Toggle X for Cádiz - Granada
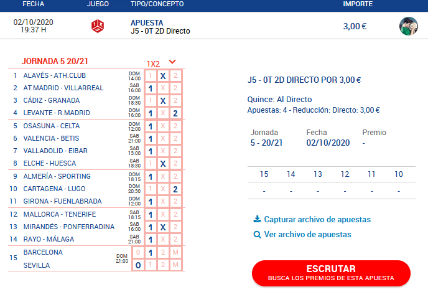 pyautogui.click(x=163, y=101)
